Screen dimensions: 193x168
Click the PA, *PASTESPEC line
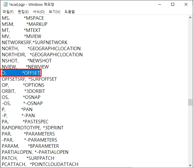[25, 122]
